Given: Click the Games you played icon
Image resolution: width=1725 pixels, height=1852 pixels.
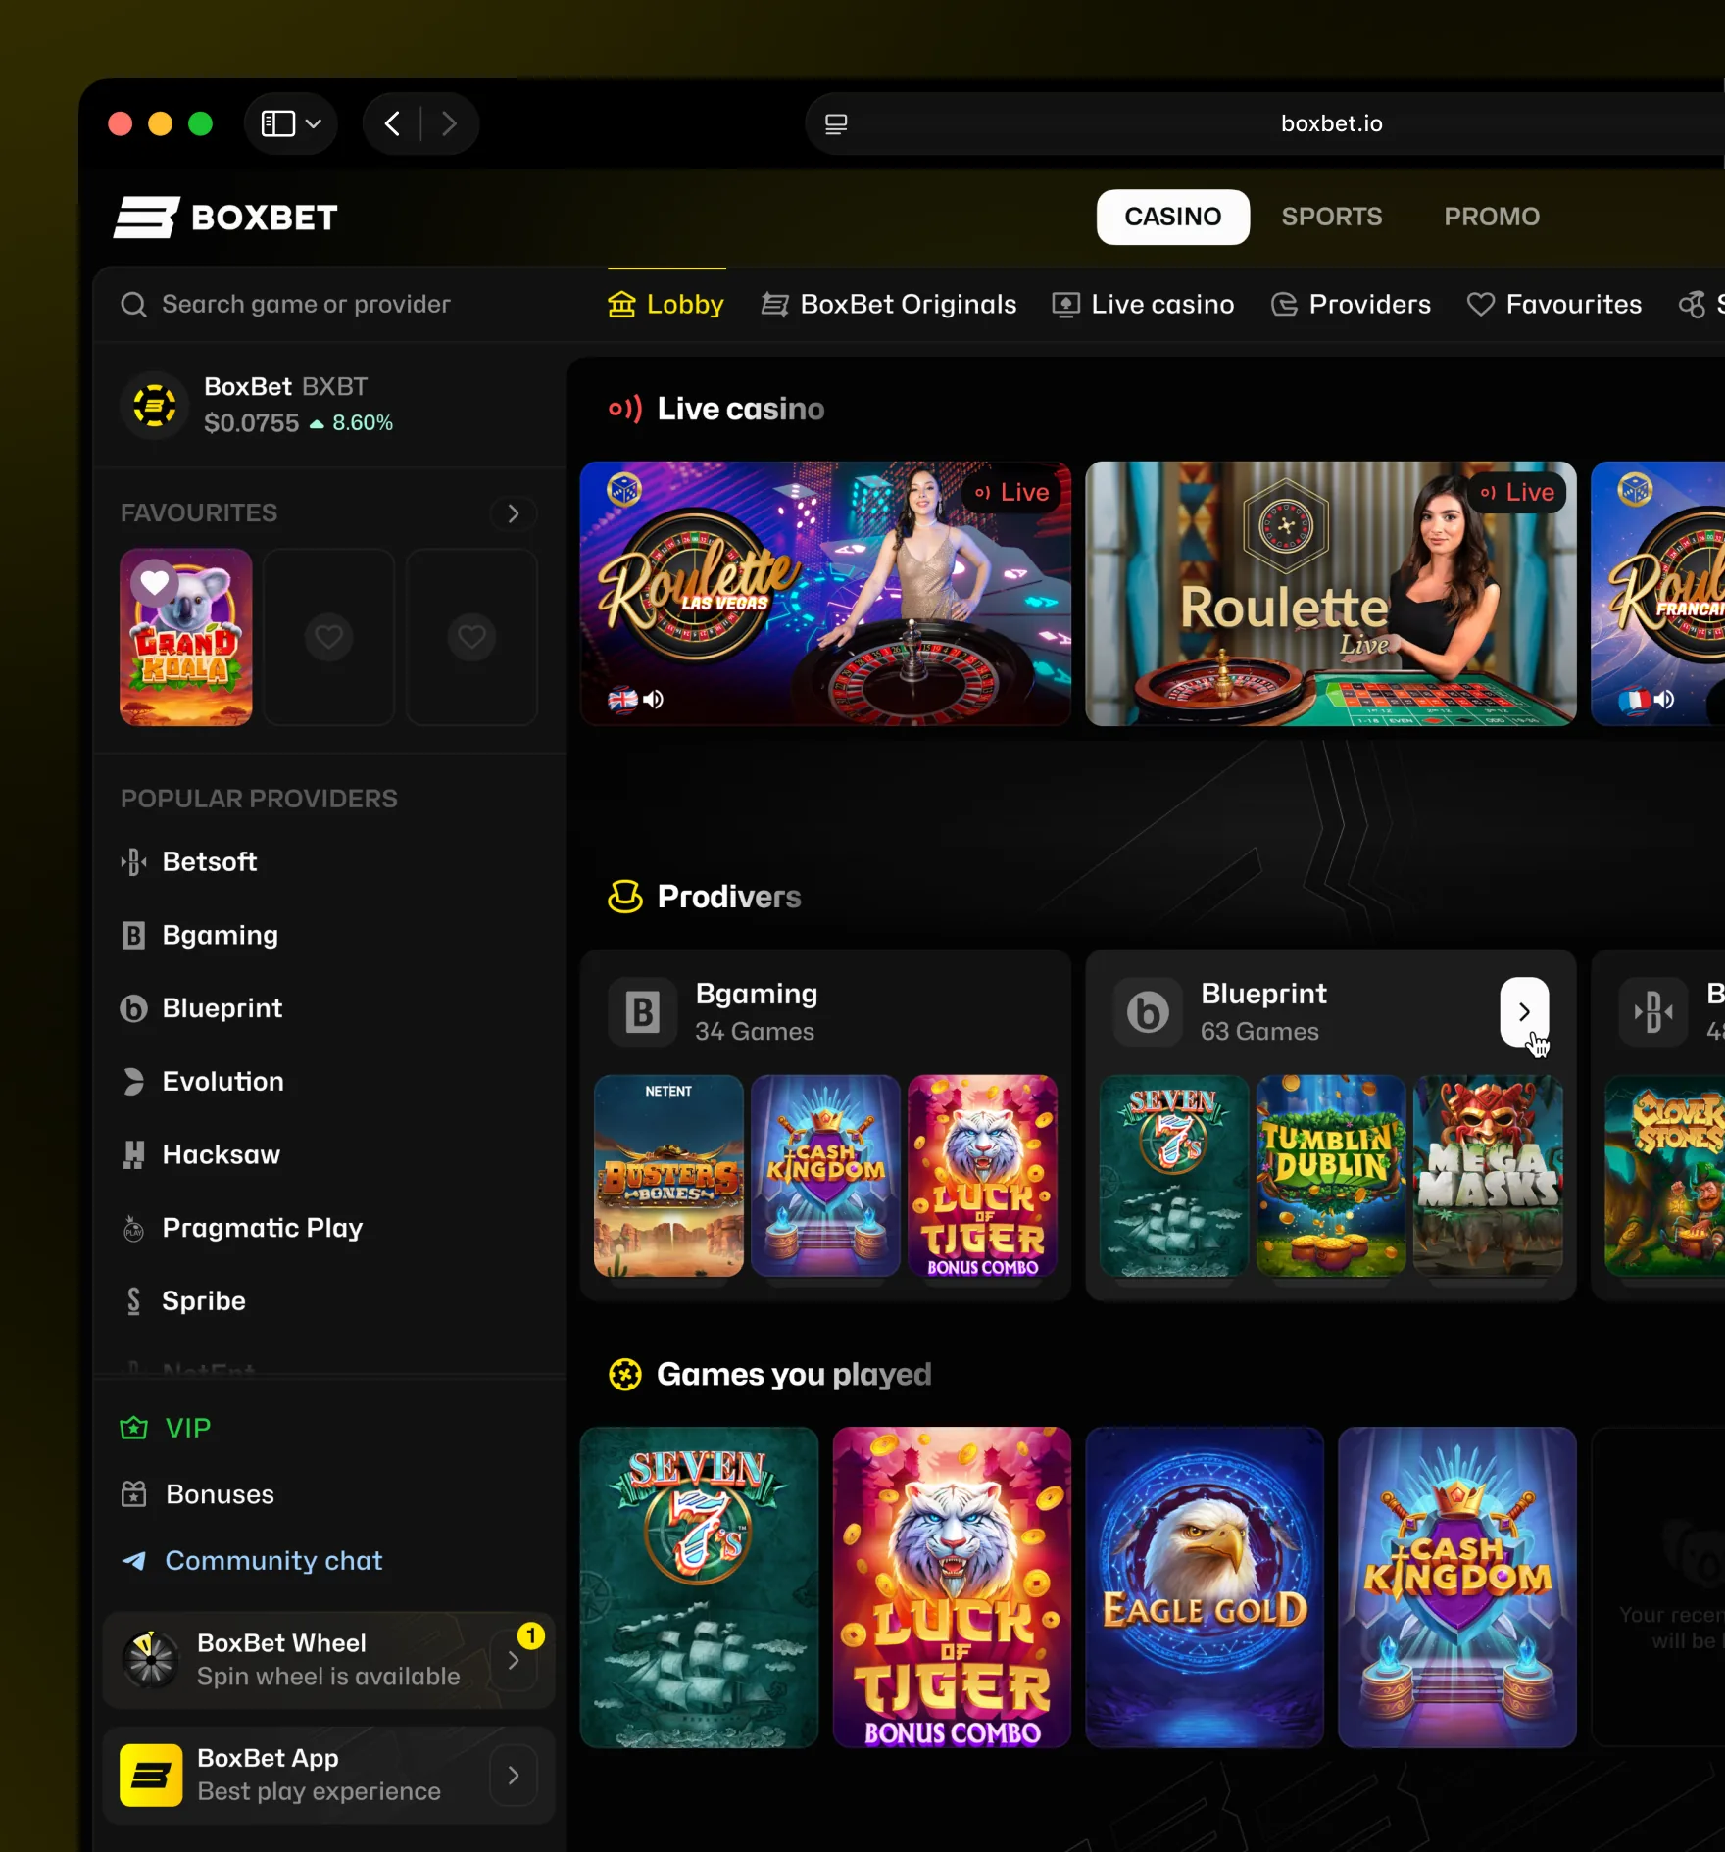Looking at the screenshot, I should pos(625,1375).
